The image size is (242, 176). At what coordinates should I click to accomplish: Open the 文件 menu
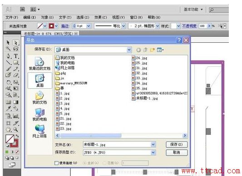pyautogui.click(x=12, y=17)
